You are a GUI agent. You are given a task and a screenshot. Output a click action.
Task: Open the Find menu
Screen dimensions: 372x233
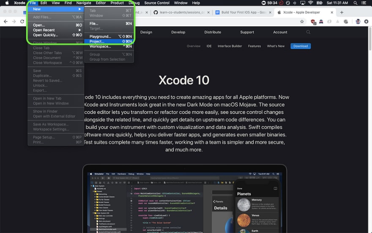tap(68, 3)
